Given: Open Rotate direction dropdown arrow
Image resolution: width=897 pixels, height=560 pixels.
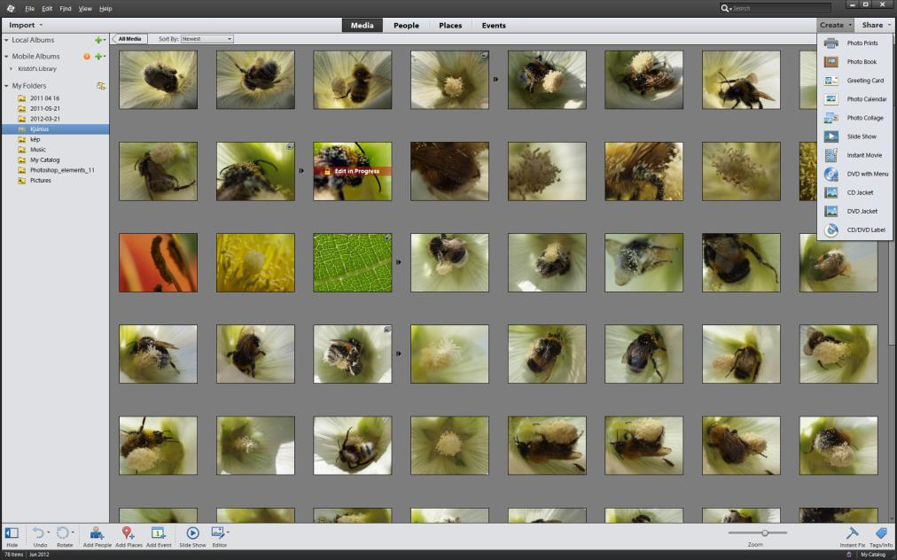Looking at the screenshot, I should pyautogui.click(x=73, y=532).
